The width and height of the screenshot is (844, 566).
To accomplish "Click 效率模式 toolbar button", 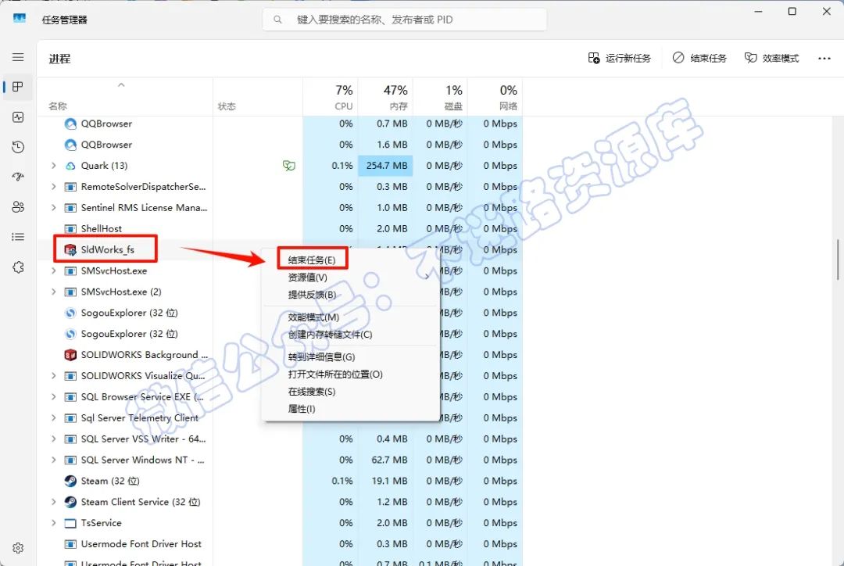I will (772, 58).
